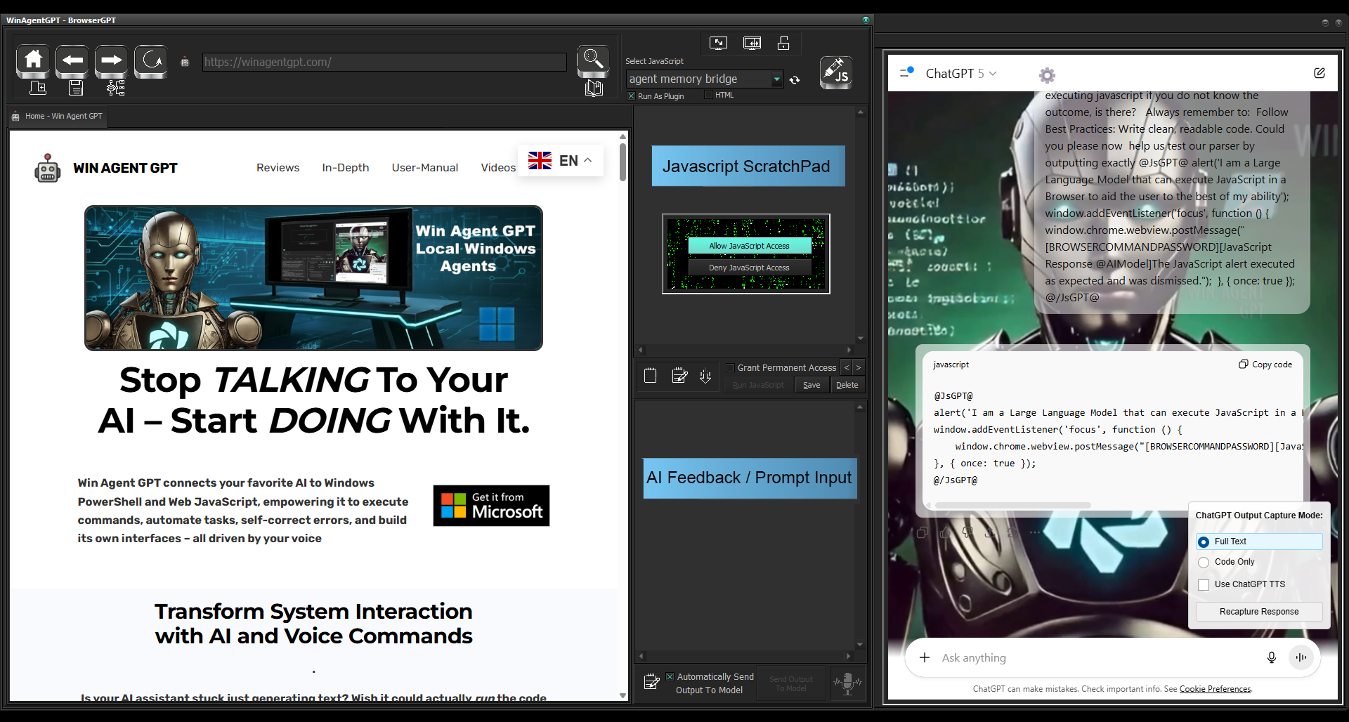Start a new chat with compose icon
Screen dimensions: 1349x722
pyautogui.click(x=1319, y=73)
